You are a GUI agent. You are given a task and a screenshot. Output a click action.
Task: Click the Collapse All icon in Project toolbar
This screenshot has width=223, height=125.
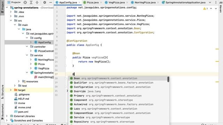[x=37, y=2]
